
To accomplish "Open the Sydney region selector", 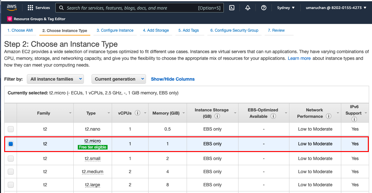I will coord(286,8).
